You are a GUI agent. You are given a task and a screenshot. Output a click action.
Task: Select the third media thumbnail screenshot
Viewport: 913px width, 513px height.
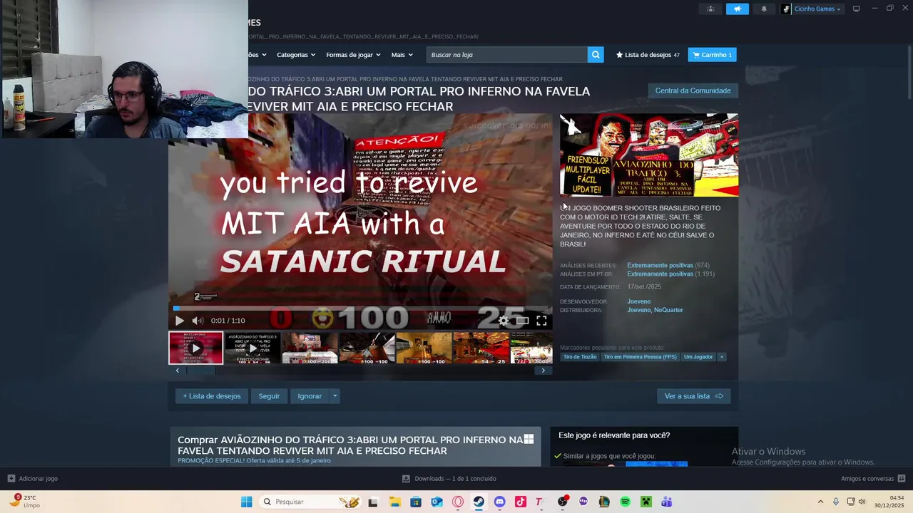coord(310,348)
